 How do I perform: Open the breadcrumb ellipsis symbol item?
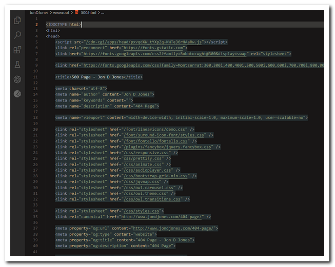point(103,13)
